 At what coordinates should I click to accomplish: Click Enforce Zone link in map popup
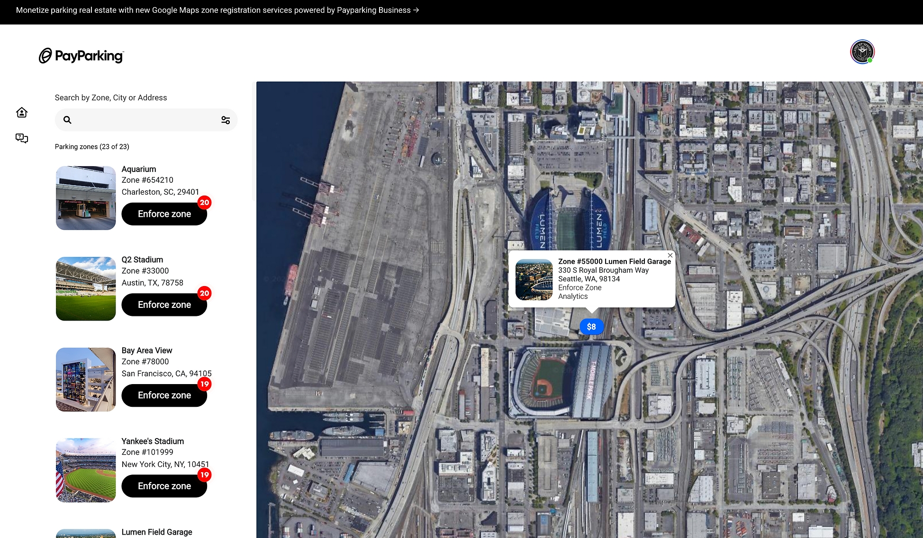pyautogui.click(x=579, y=287)
